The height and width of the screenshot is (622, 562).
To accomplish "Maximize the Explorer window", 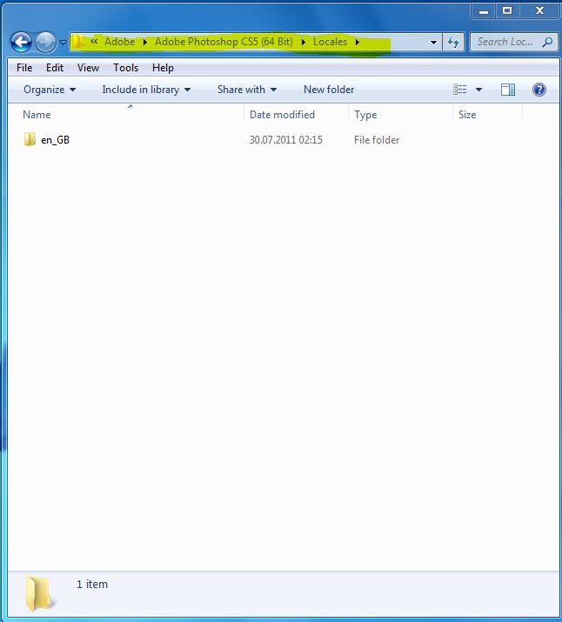I will 507,10.
